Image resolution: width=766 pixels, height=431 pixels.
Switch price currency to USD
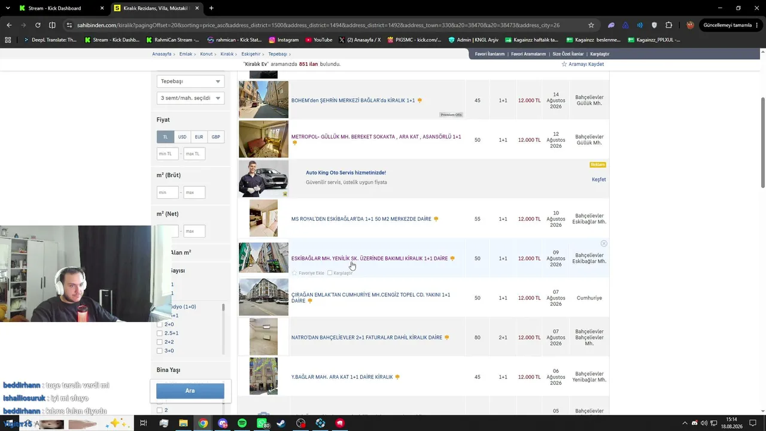(182, 137)
